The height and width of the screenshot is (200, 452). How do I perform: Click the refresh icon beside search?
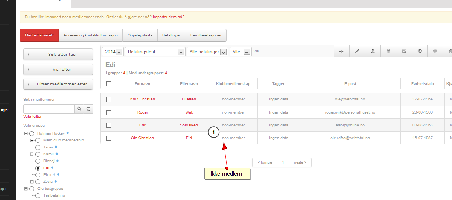click(88, 109)
